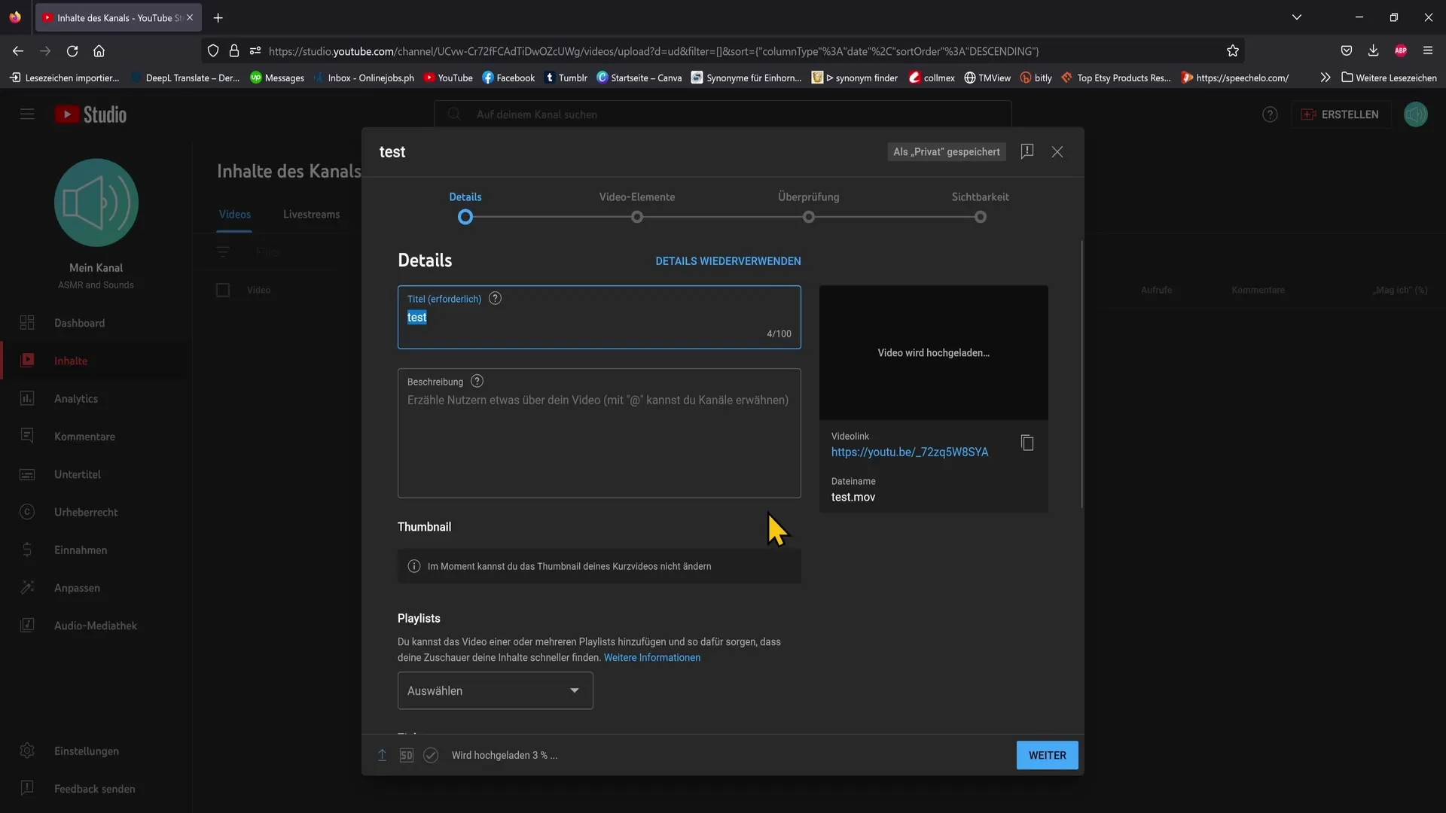Expand the Playlists dropdown menu
Screen dimensions: 1446x813
(x=495, y=690)
